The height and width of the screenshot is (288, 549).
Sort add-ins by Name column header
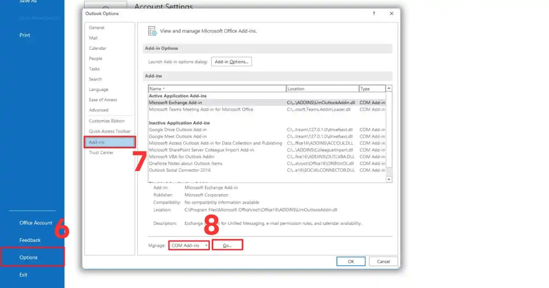coord(217,89)
